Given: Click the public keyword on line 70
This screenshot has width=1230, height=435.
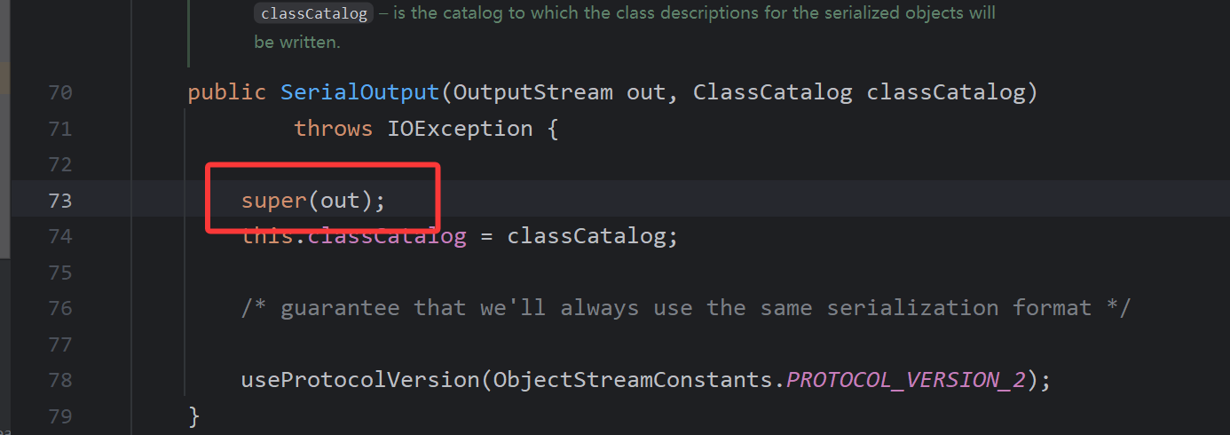Looking at the screenshot, I should [x=226, y=92].
